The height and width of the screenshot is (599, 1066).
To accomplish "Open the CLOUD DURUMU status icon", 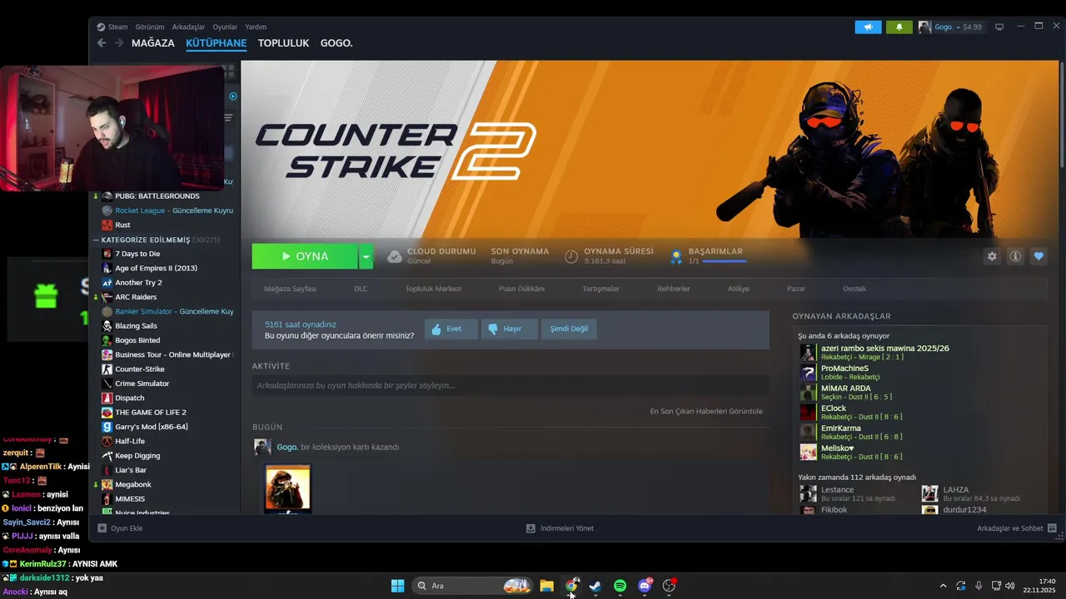I will coord(395,256).
